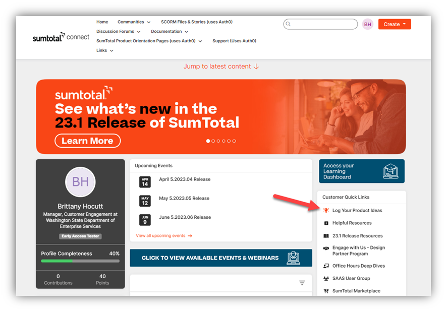Click the Profile Completeness progress bar
This screenshot has height=312, width=447.
(x=80, y=261)
